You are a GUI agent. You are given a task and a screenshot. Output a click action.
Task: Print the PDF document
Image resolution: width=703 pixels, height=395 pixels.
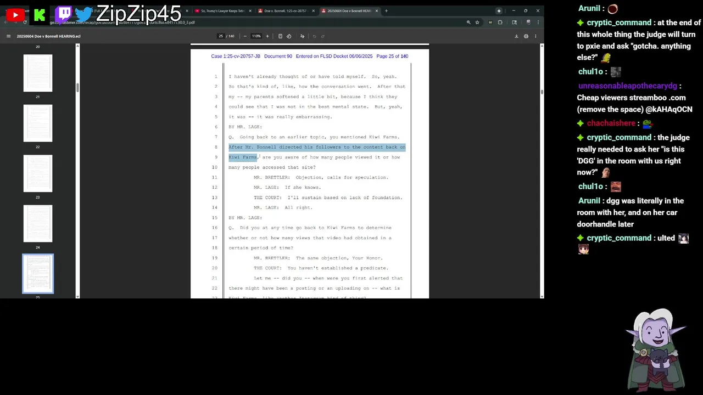coord(526,36)
